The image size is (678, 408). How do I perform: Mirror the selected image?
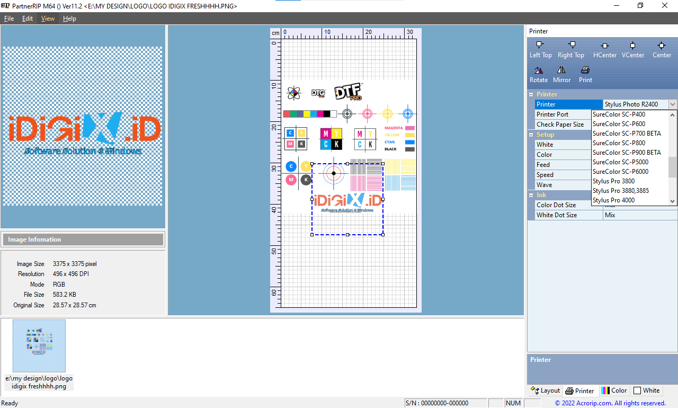pos(561,75)
